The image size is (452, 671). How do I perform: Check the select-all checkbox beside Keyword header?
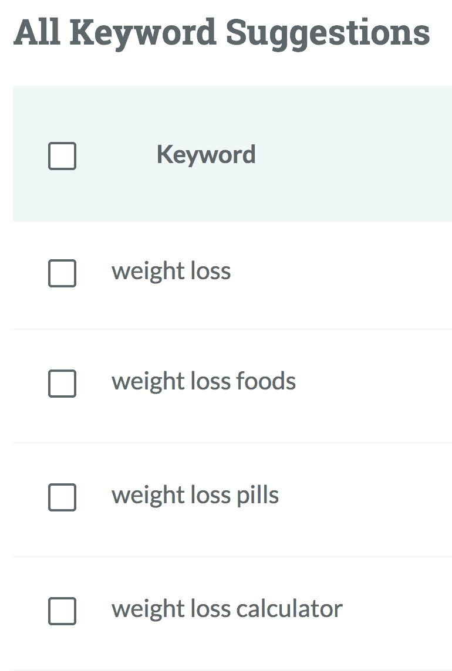pyautogui.click(x=62, y=156)
